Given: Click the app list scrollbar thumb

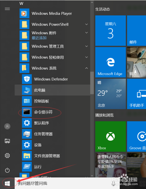Looking at the screenshot, I should (x=92, y=83).
